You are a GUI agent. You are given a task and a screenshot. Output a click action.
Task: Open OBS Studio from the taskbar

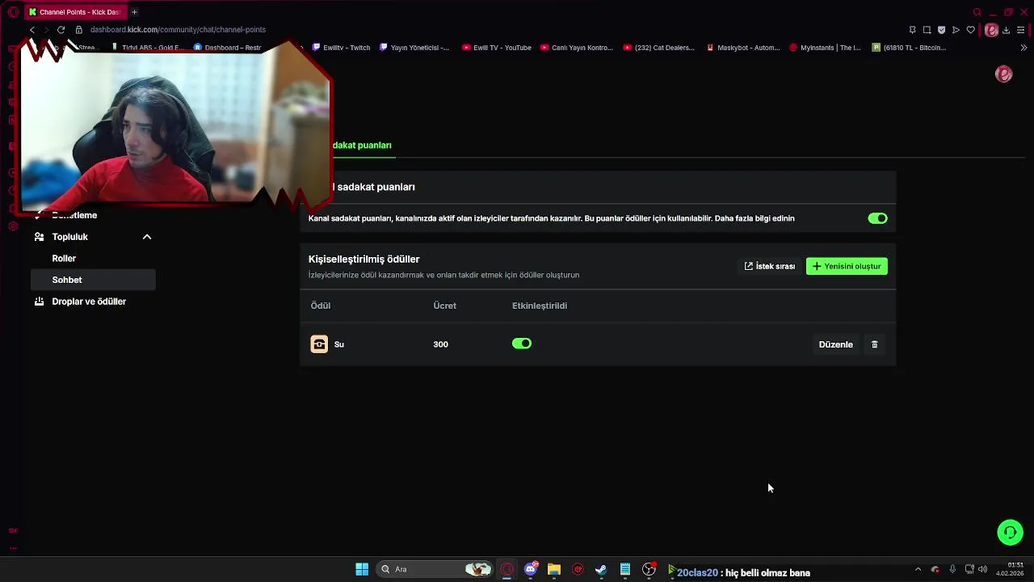pos(649,569)
